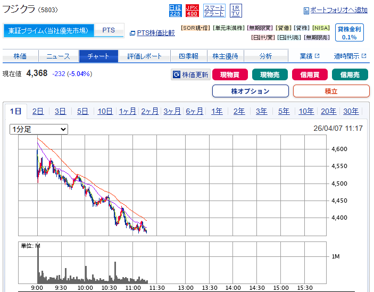This screenshot has width=374, height=292.
Task: Click external link icon next to 適時開示
Action: point(364,56)
